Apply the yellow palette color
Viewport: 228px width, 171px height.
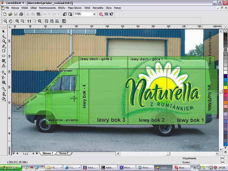[225, 87]
